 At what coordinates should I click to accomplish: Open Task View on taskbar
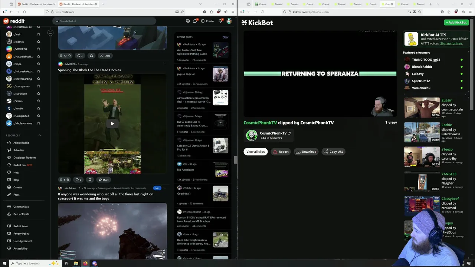tap(67, 263)
